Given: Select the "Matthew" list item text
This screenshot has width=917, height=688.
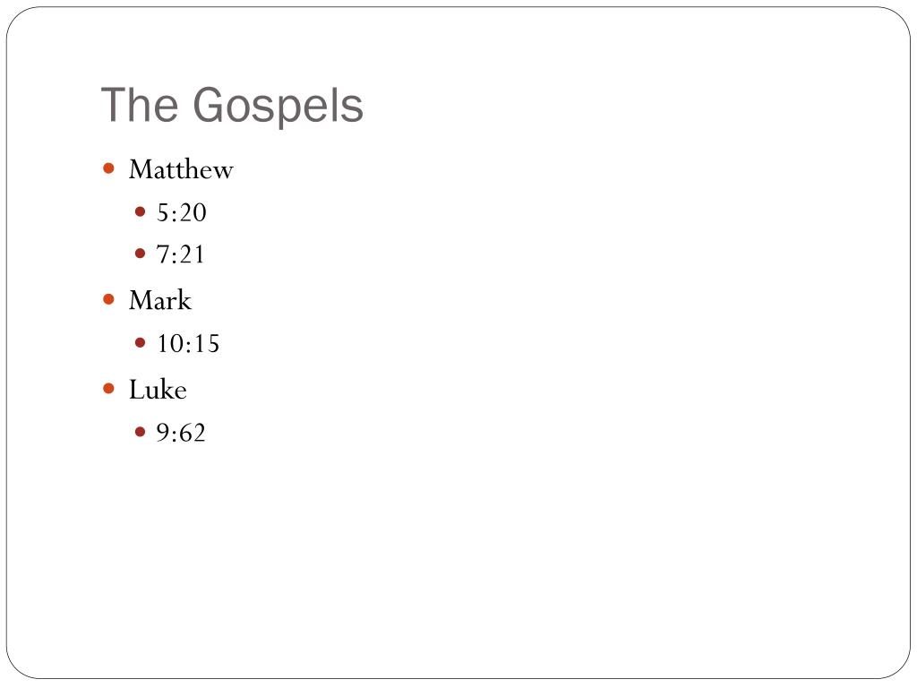Looking at the screenshot, I should [x=181, y=169].
